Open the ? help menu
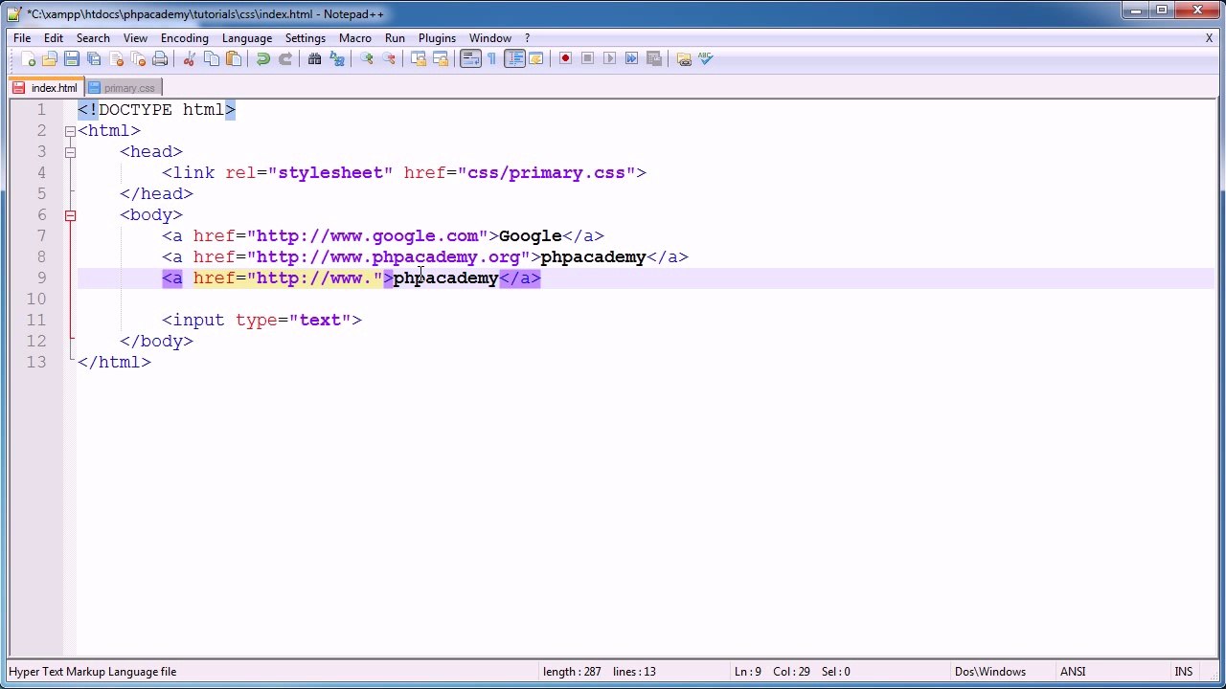This screenshot has width=1226, height=689. coord(527,38)
